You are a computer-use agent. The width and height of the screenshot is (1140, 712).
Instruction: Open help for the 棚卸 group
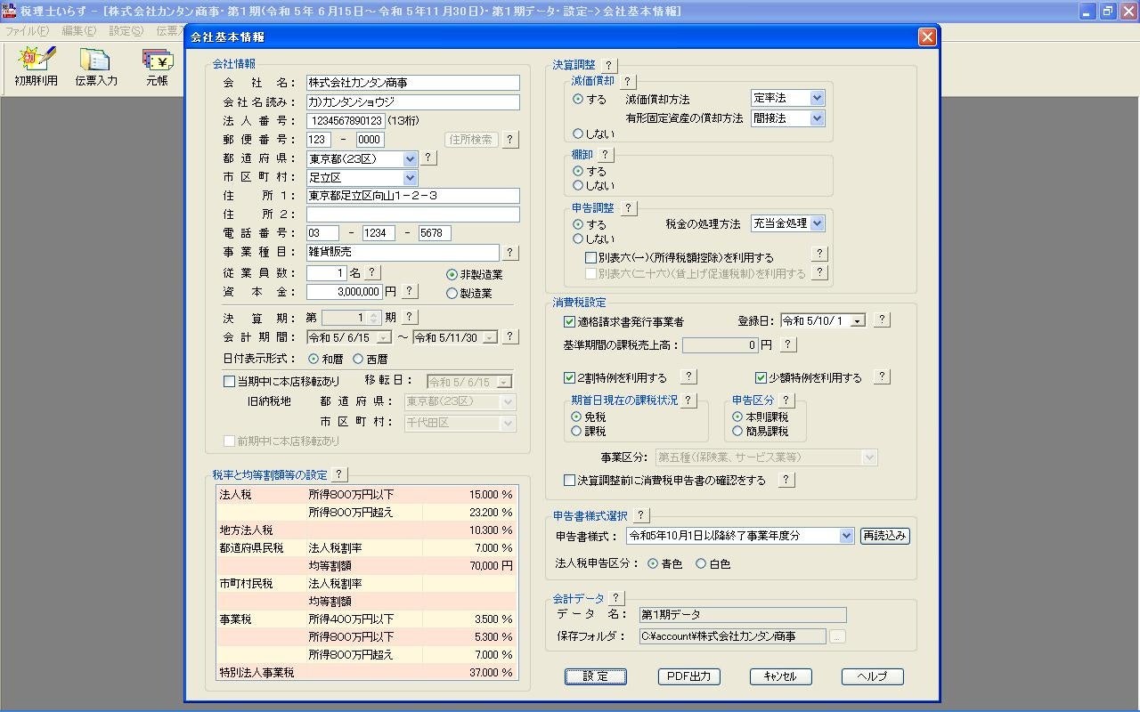click(x=606, y=155)
